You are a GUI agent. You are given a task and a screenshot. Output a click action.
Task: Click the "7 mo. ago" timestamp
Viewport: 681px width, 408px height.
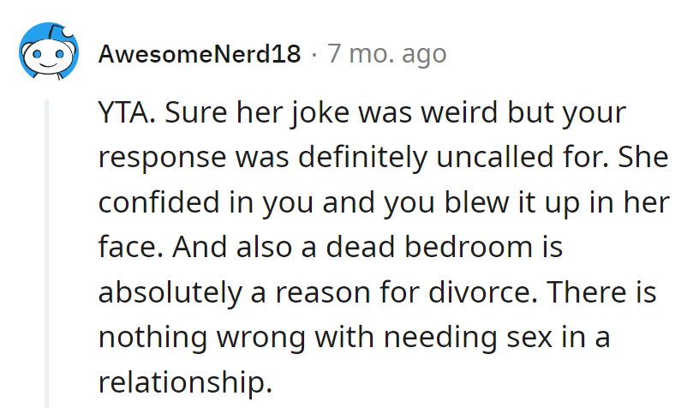tap(386, 54)
